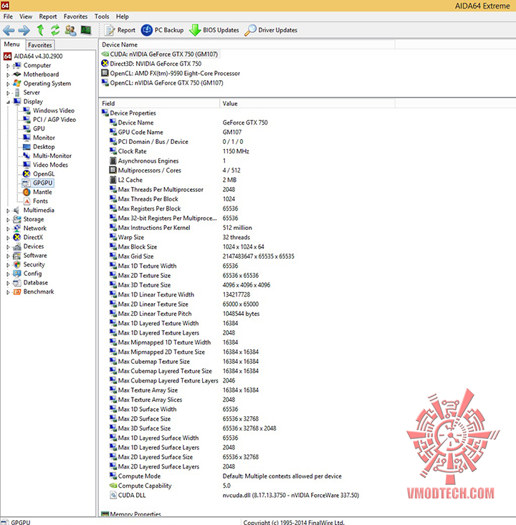Select the Software tree item
The image size is (516, 525).
point(30,256)
